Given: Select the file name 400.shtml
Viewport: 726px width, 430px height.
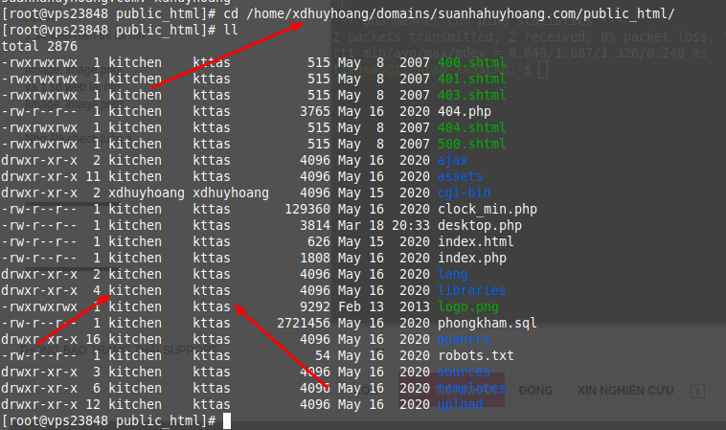Looking at the screenshot, I should coord(472,62).
